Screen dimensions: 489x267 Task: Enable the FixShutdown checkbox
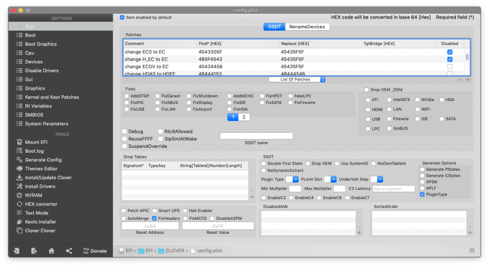[189, 96]
